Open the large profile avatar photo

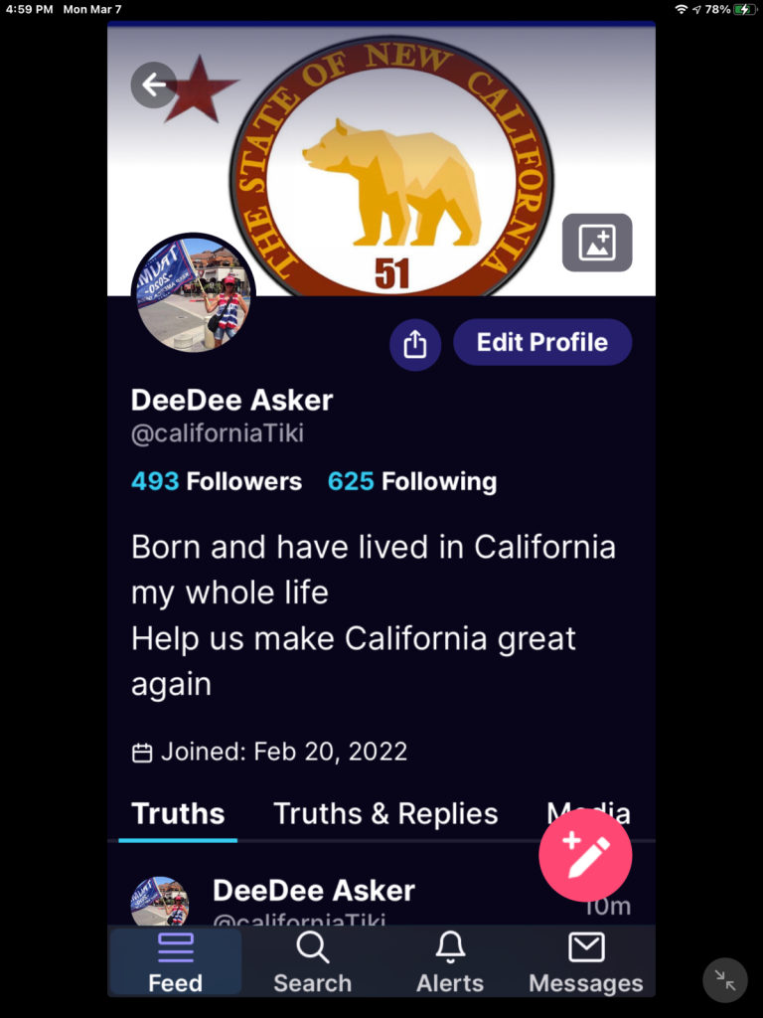194,294
